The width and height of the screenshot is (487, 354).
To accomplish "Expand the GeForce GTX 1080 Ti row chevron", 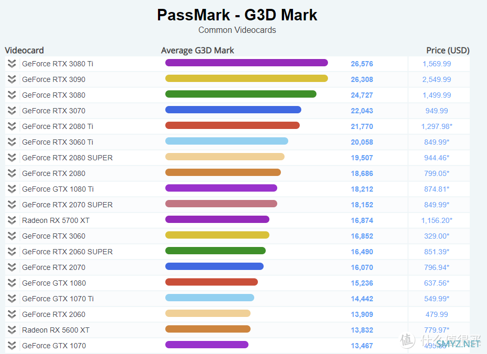I will pyautogui.click(x=12, y=189).
